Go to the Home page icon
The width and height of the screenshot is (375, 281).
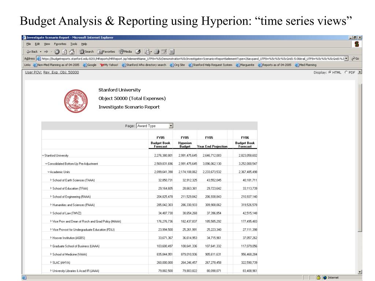click(72, 52)
